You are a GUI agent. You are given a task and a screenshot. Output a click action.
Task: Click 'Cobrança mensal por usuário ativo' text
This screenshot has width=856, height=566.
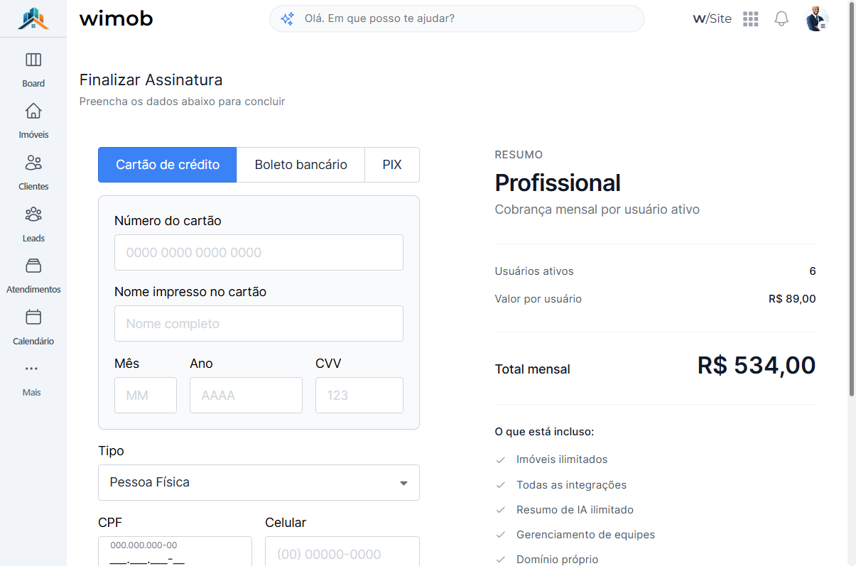click(x=597, y=210)
